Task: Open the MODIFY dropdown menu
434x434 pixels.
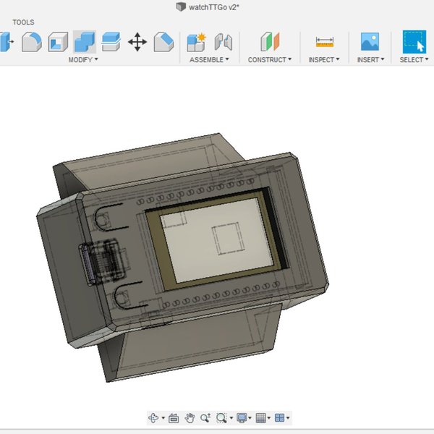Action: click(x=83, y=60)
